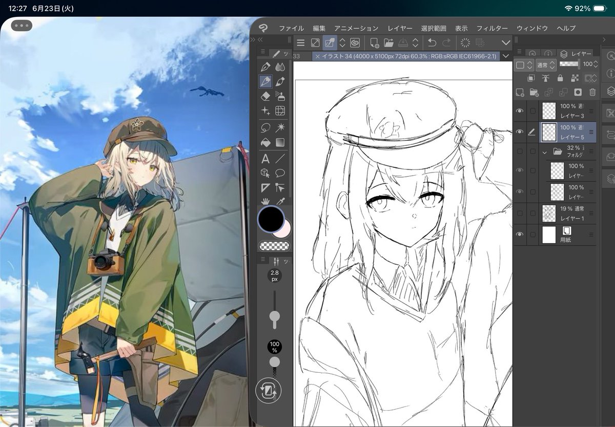Viewport: 615px width, 427px height.
Task: Collapse the left palette dock arrows
Action: coord(260,39)
